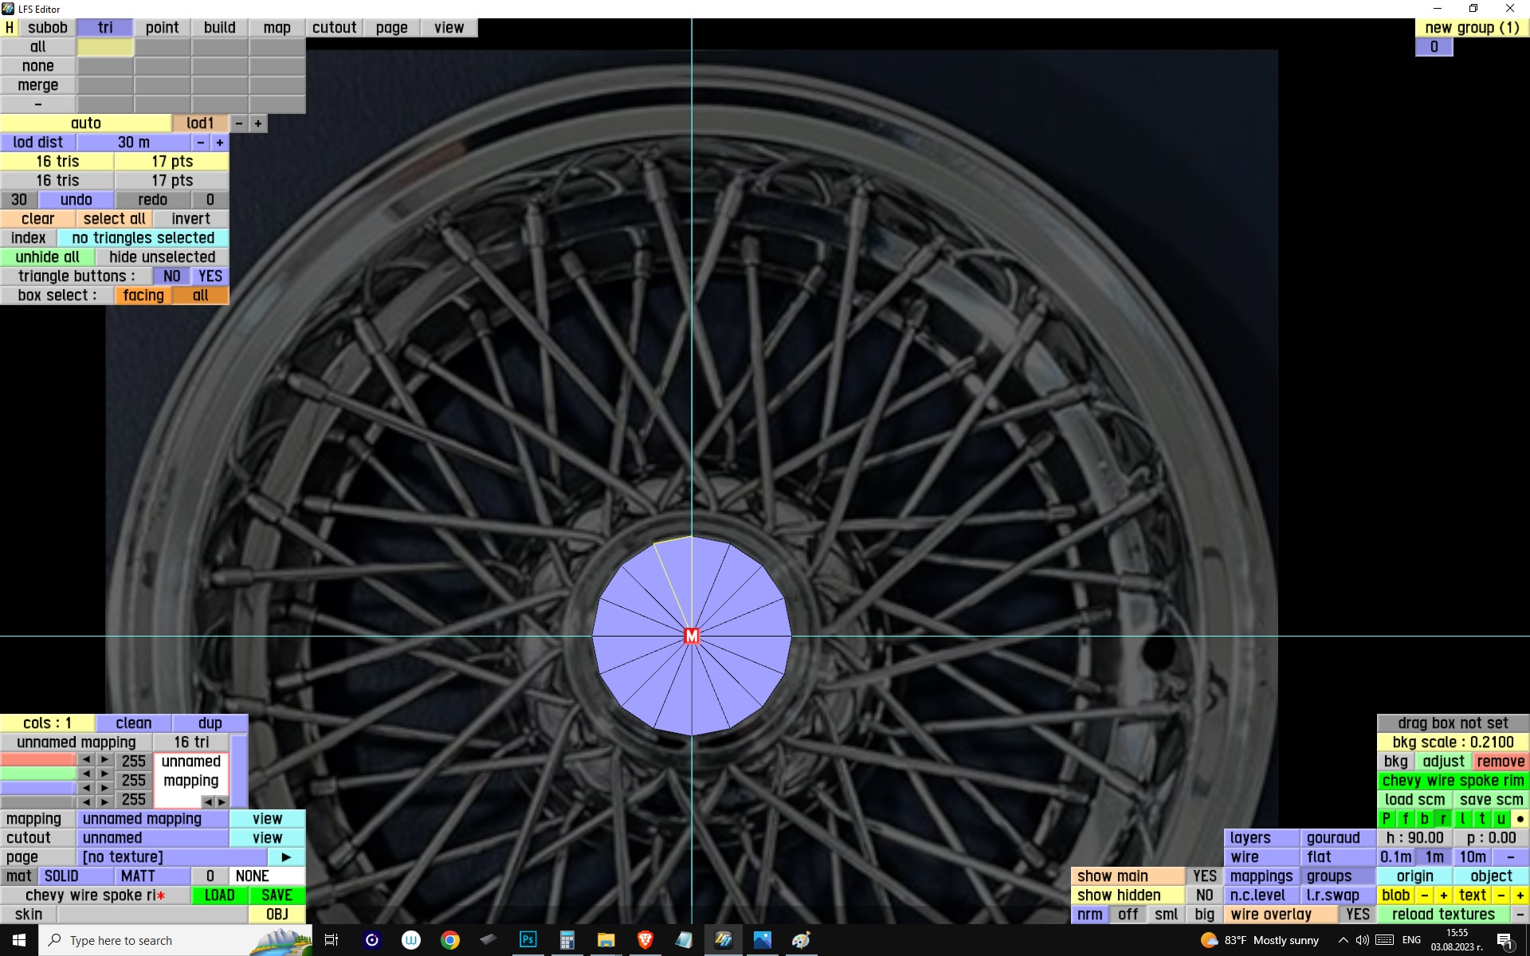Click plus next to lod dist
Screen dimensions: 1530x956
(x=220, y=143)
